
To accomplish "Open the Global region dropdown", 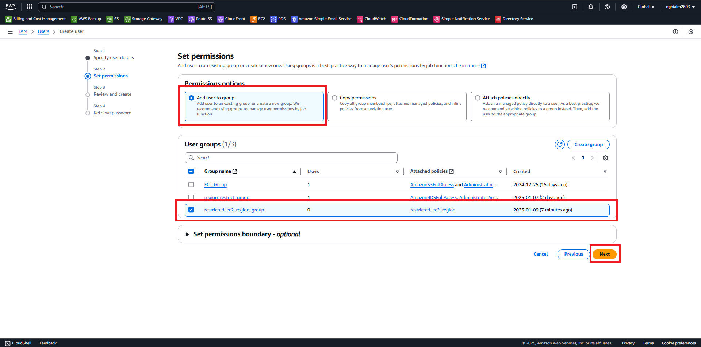I will [x=646, y=7].
